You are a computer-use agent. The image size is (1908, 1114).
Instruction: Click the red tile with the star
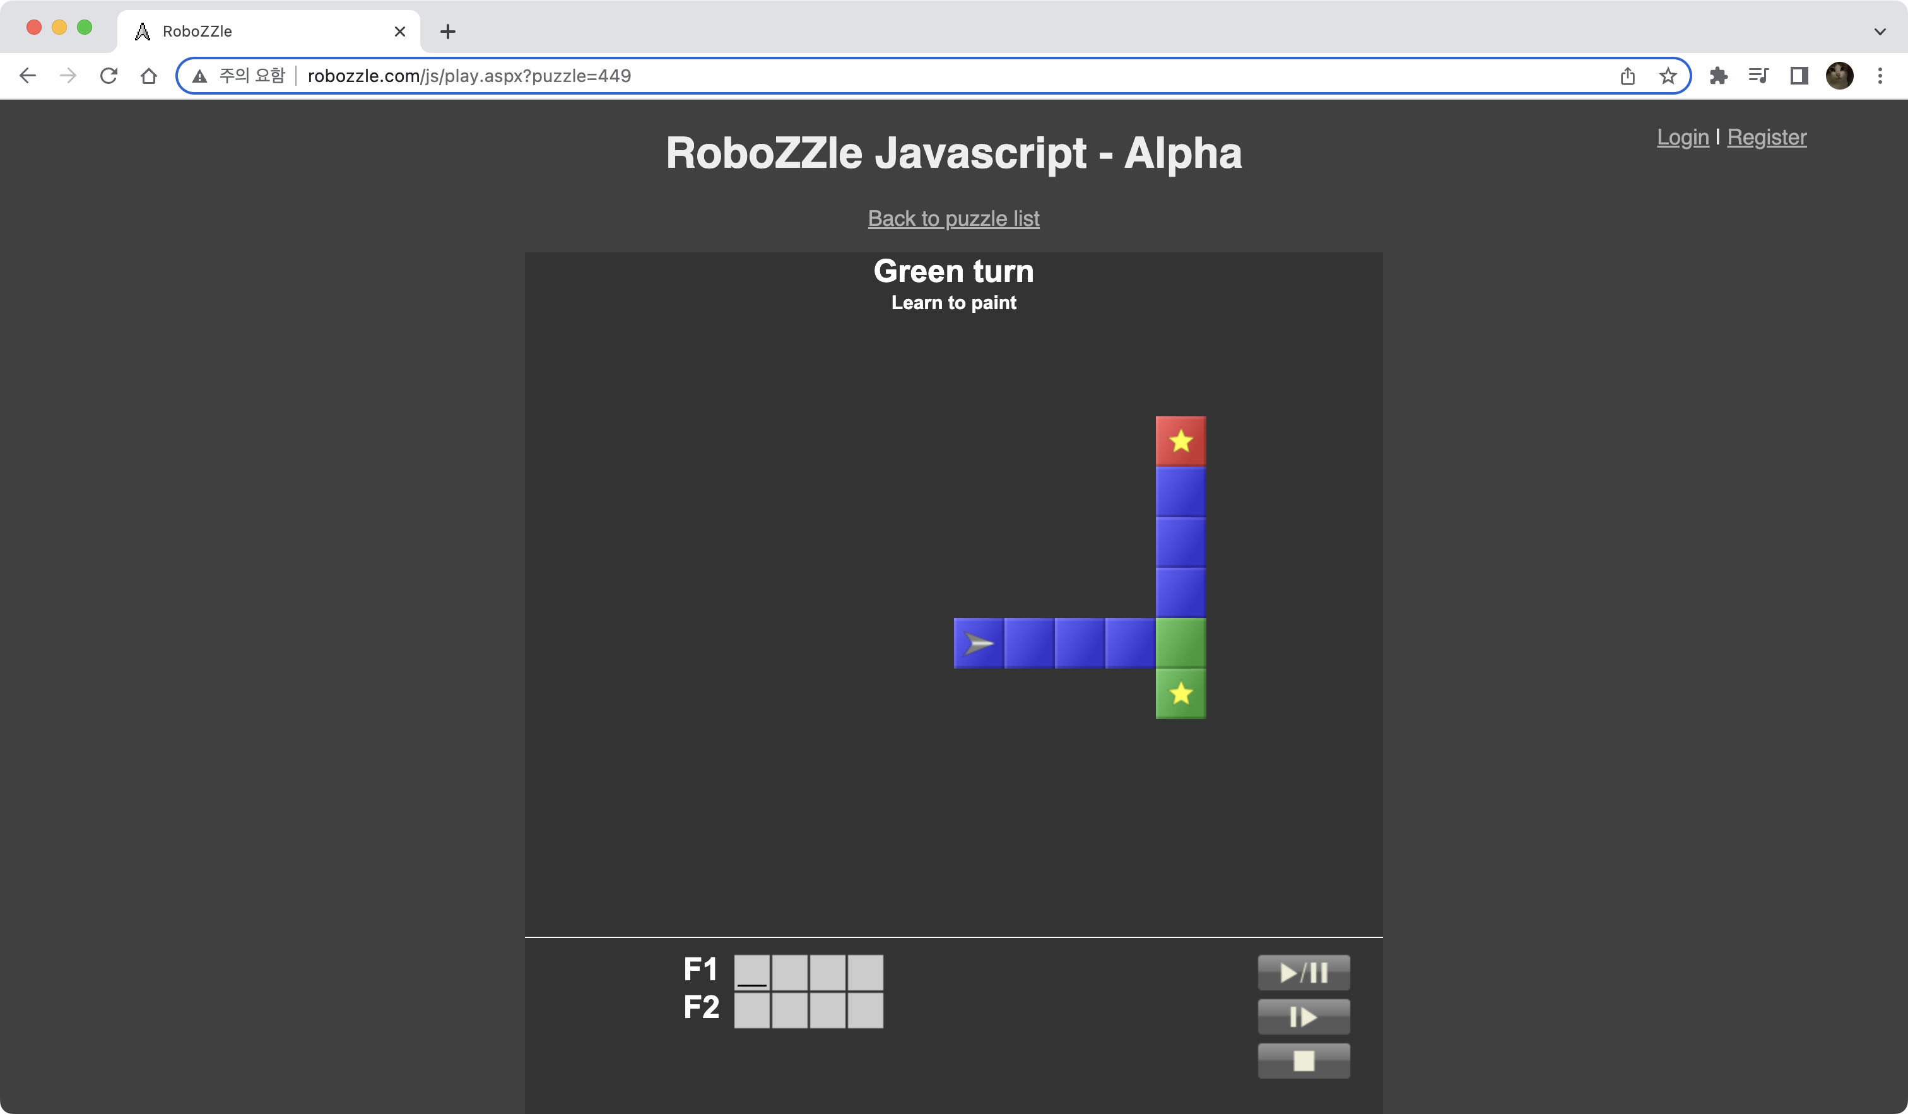click(x=1181, y=441)
